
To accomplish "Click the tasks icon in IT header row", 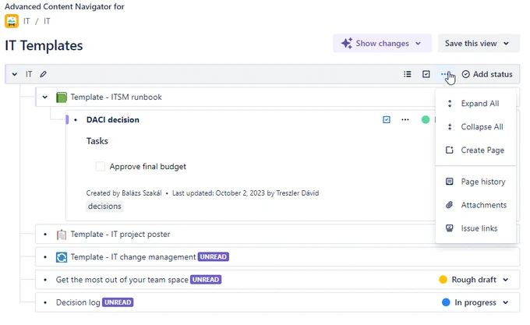I will pyautogui.click(x=426, y=74).
